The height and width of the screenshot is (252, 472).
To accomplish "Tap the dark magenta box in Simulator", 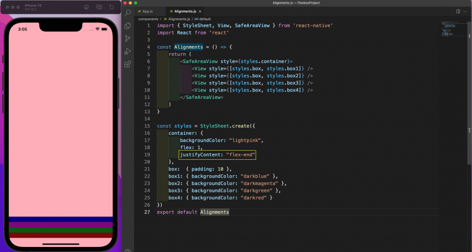I will coord(61,225).
